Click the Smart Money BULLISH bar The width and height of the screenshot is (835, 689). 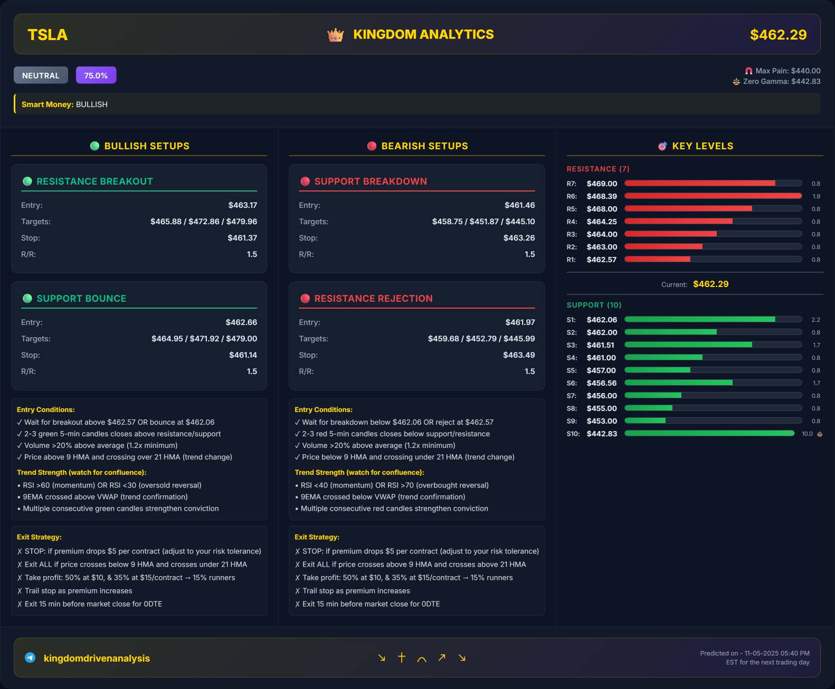[x=417, y=104]
